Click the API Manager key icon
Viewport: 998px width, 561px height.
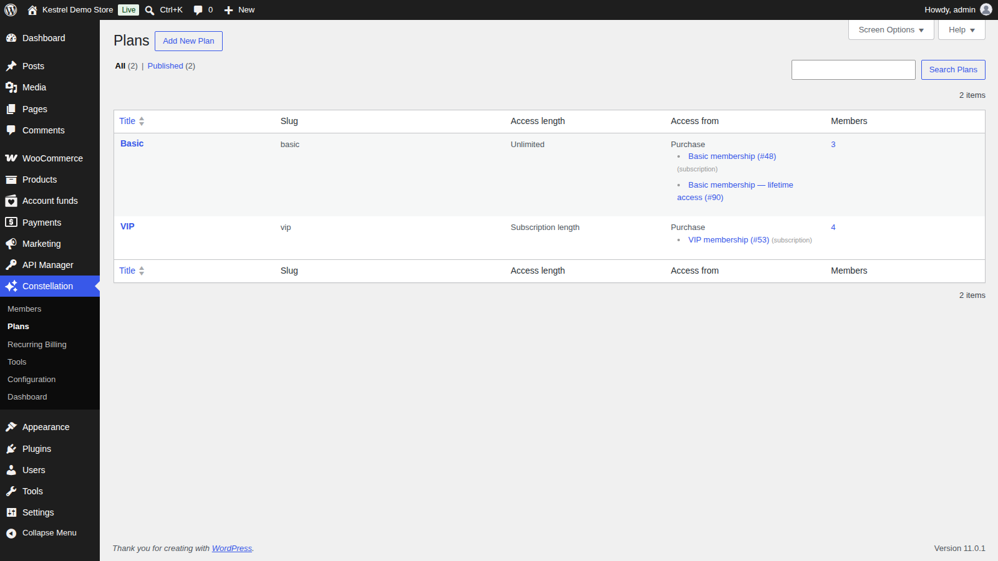(11, 265)
